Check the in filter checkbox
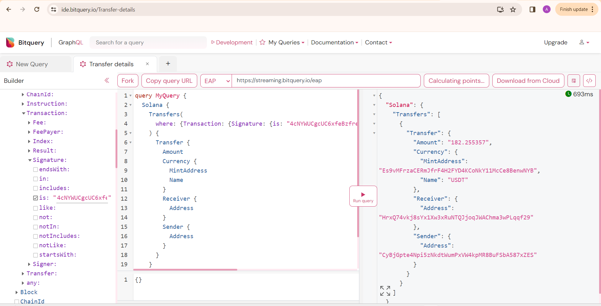Image resolution: width=601 pixels, height=306 pixels. [36, 179]
